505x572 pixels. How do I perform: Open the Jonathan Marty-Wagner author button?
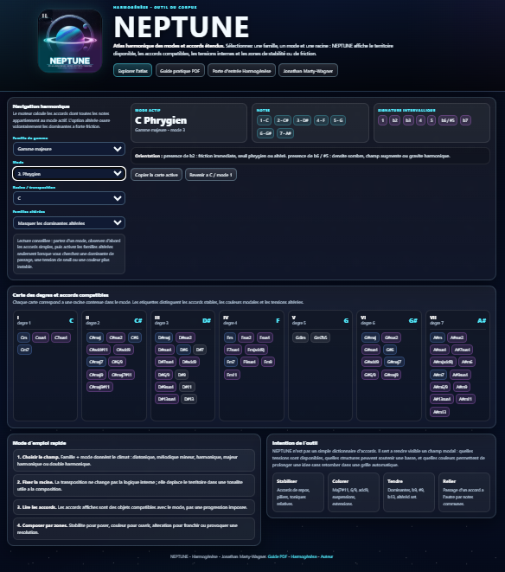tap(308, 71)
